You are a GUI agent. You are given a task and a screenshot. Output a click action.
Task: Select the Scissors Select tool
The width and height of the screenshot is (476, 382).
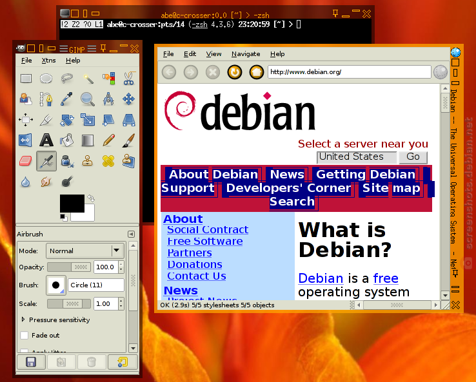[129, 79]
